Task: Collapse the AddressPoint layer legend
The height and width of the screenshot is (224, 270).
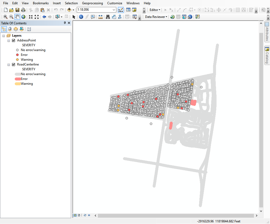Action: click(9, 40)
